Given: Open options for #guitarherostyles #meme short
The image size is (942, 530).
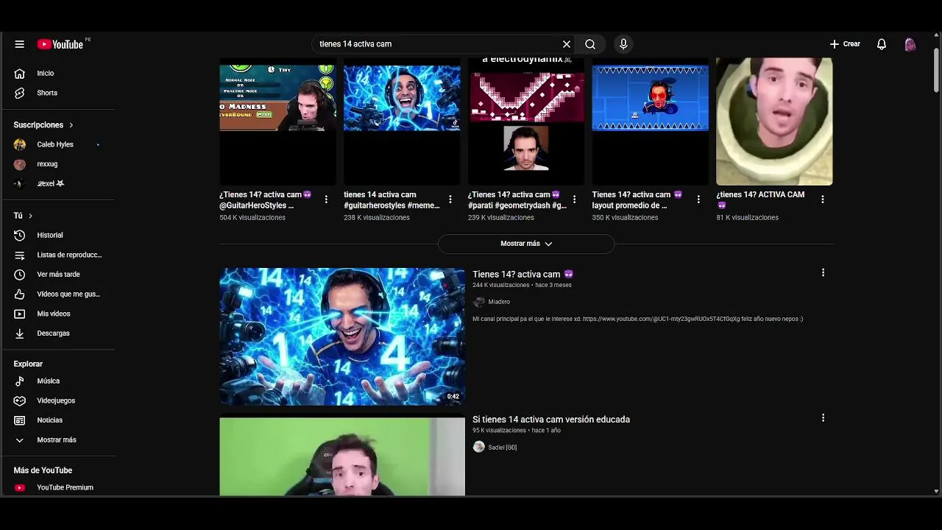Looking at the screenshot, I should tap(450, 199).
